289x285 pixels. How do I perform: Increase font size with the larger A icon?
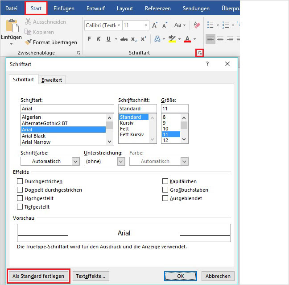(x=155, y=25)
